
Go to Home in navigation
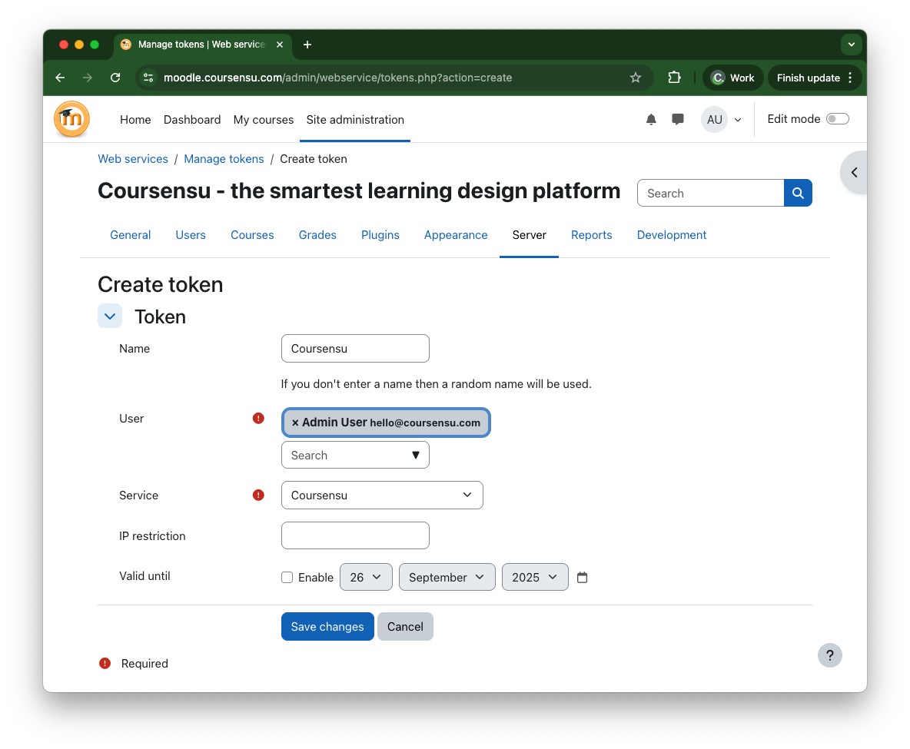135,120
